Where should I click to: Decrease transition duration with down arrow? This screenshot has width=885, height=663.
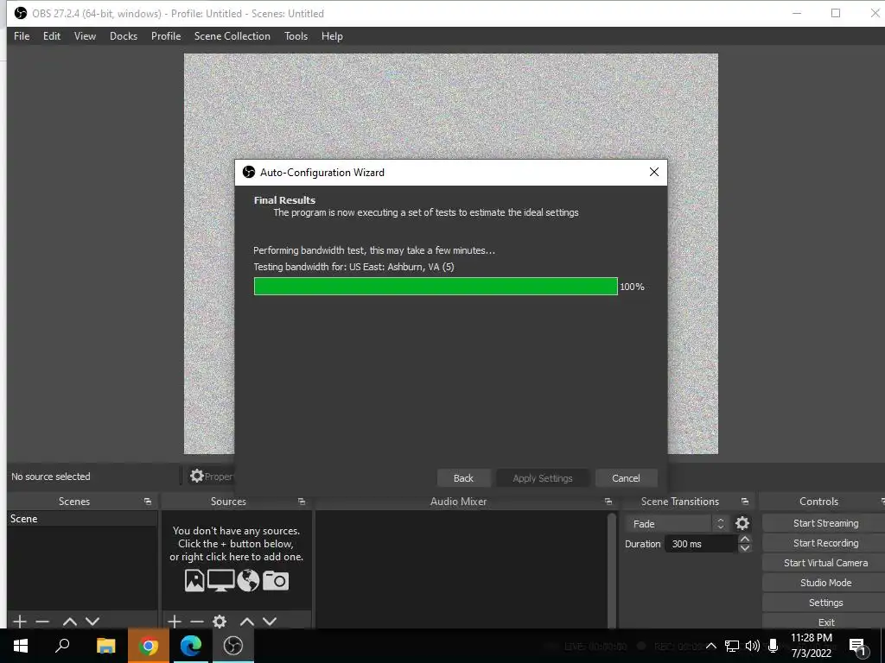[745, 548]
